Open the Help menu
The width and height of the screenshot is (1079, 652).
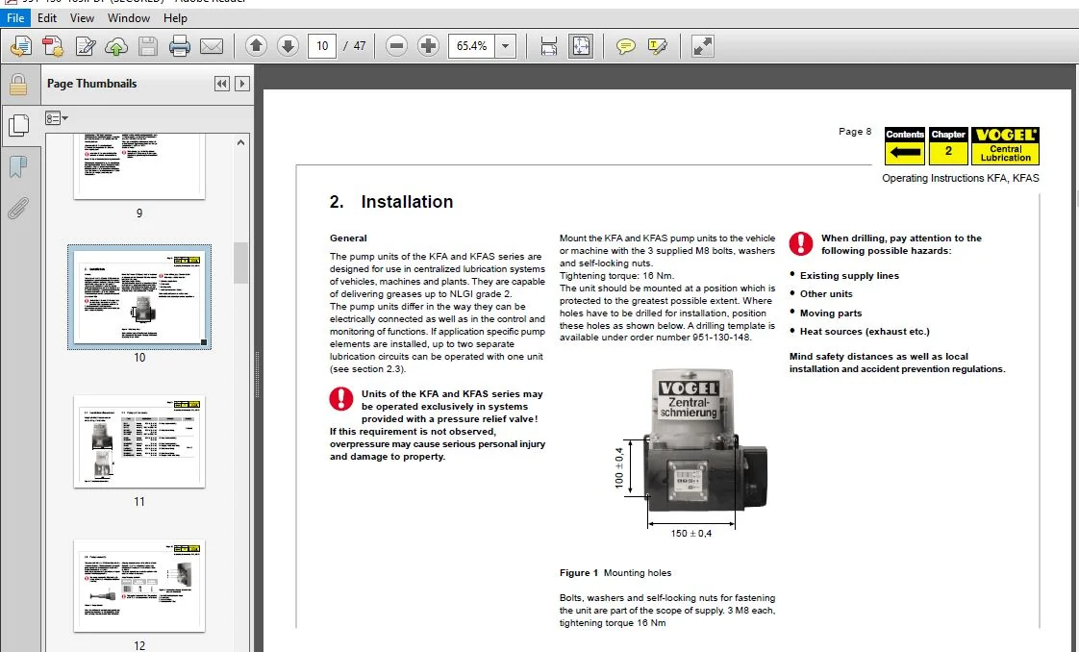(x=175, y=18)
